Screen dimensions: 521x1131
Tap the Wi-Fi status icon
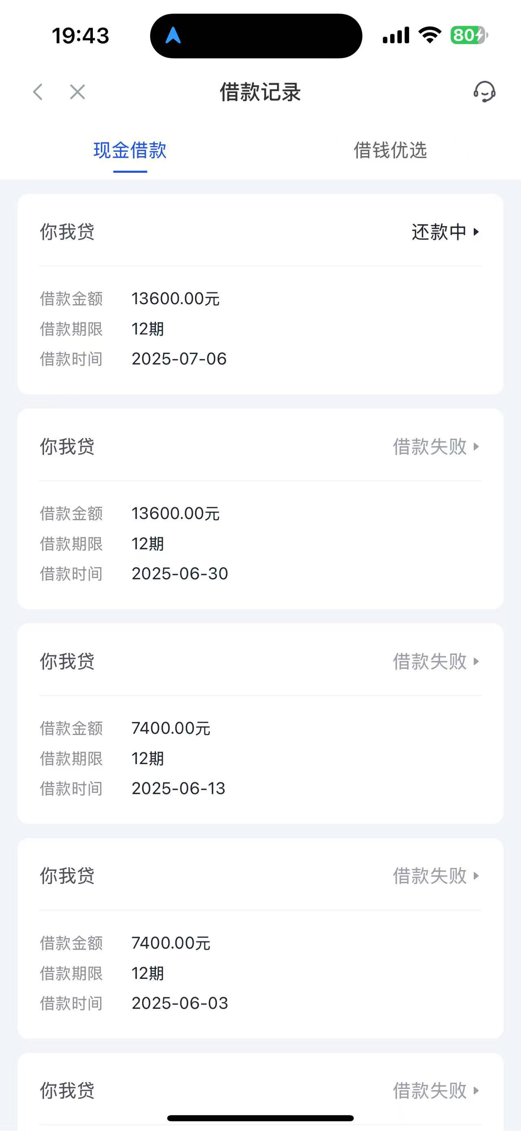click(x=430, y=35)
